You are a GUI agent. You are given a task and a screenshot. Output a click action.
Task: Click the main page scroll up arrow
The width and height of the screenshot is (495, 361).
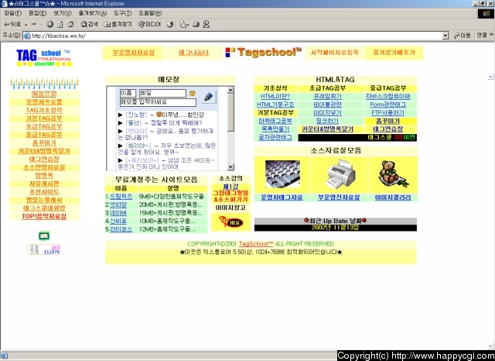(490, 77)
